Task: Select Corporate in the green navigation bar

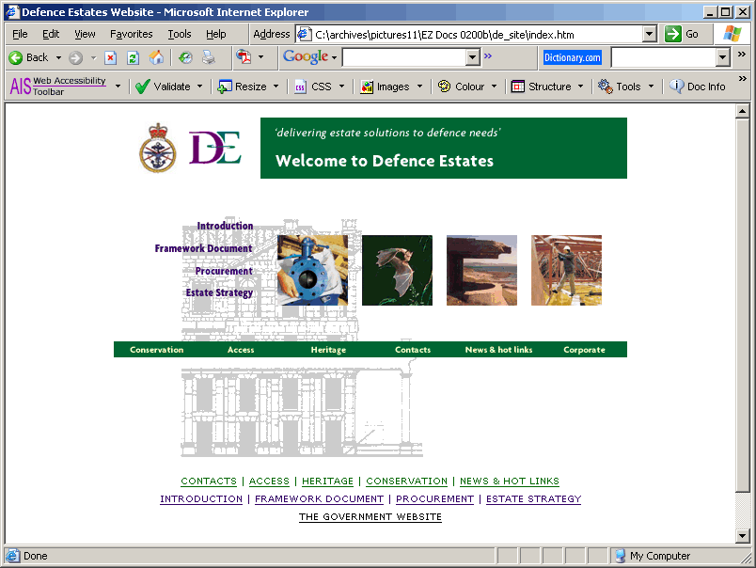Action: (584, 350)
